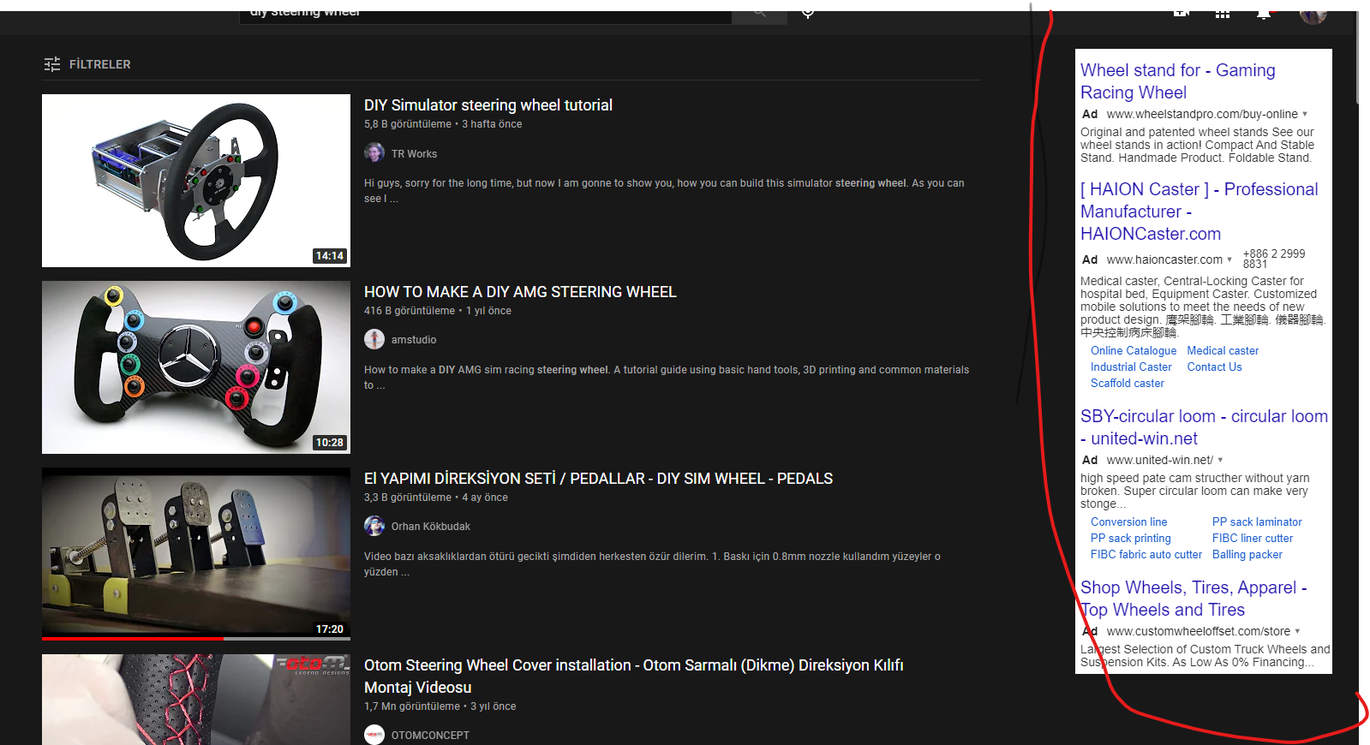Click the www.haioncaster.com URL text

pyautogui.click(x=1164, y=259)
